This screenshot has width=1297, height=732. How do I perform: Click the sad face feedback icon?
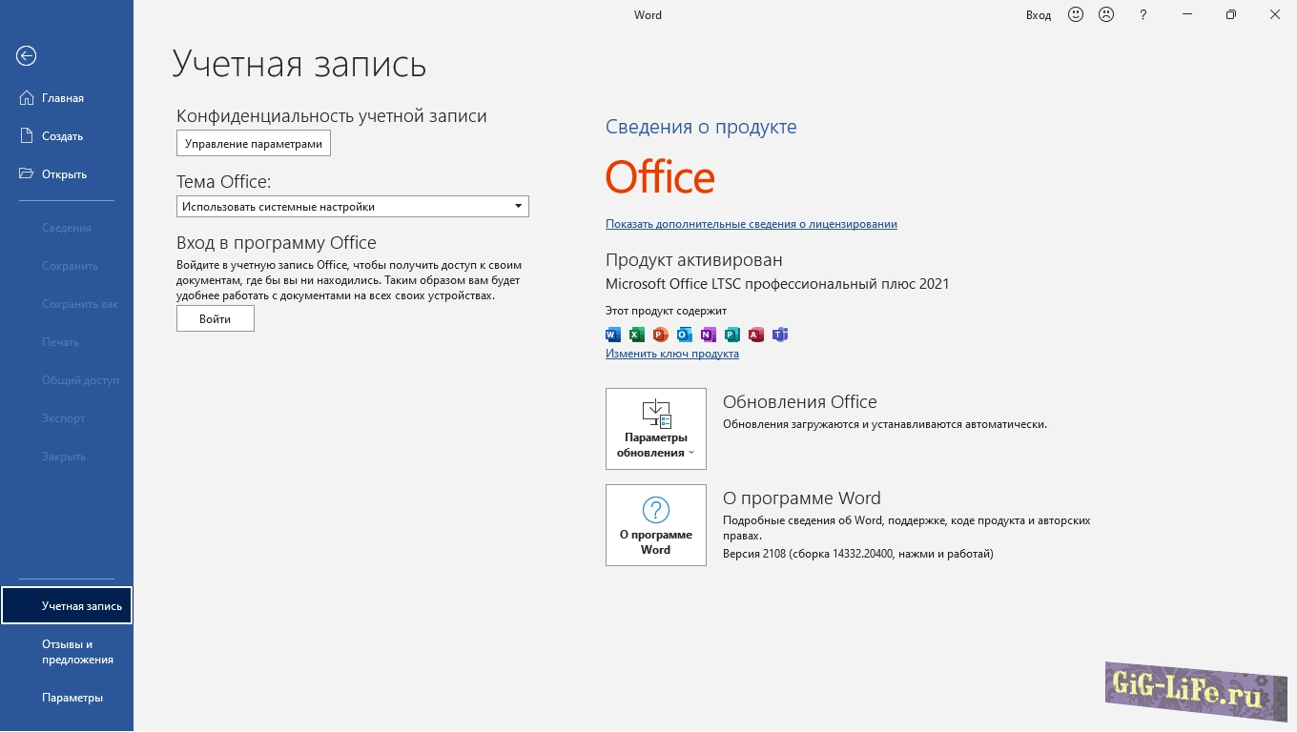(1106, 14)
